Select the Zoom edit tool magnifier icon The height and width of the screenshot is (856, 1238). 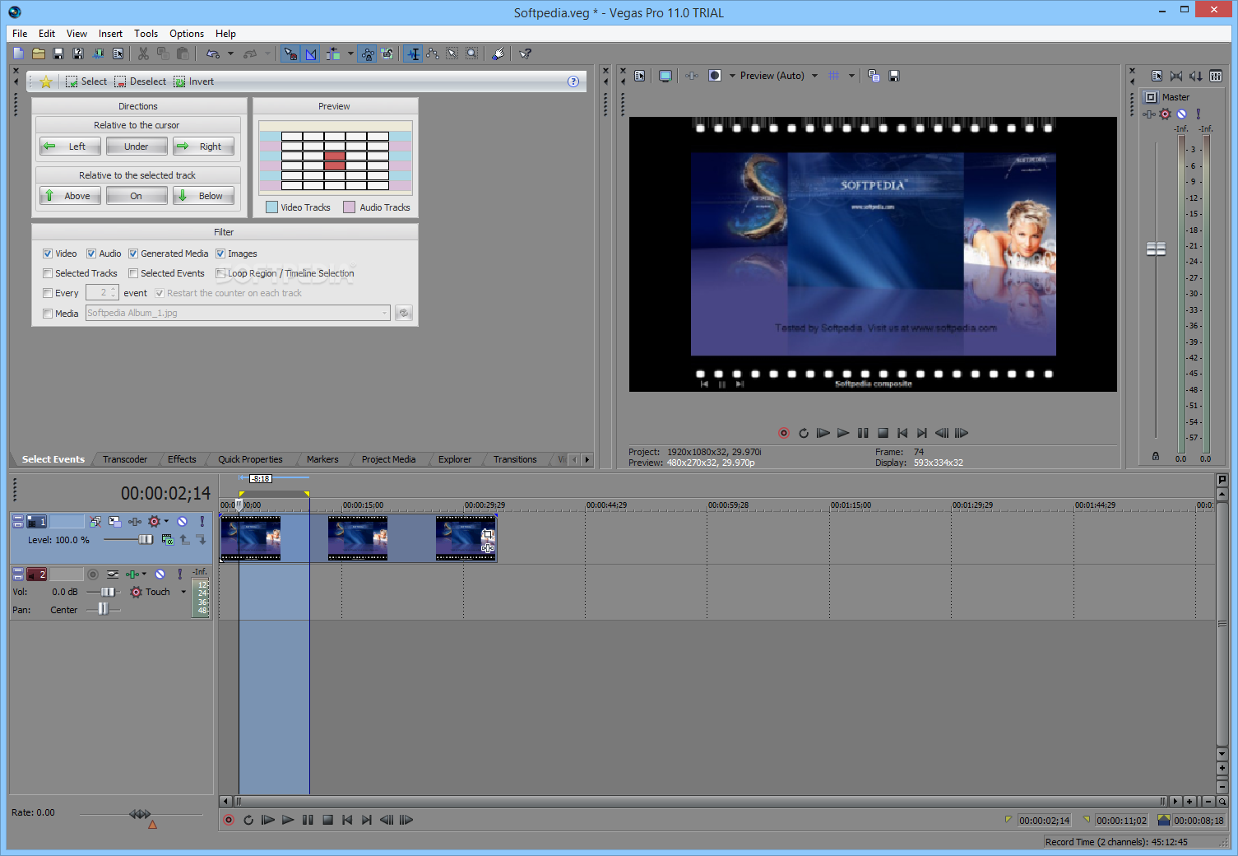coord(472,53)
